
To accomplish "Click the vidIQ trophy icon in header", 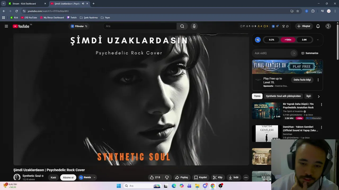I will pyautogui.click(x=283, y=26).
